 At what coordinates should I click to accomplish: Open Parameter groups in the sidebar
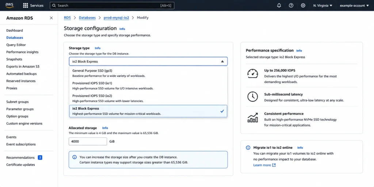(x=20, y=109)
